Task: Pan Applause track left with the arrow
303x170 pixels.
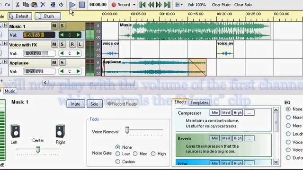Action: (x=62, y=71)
